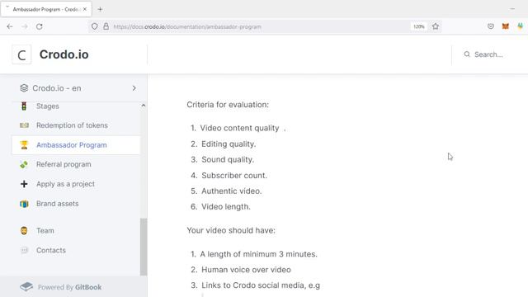Click 'Links to Crodo social media' item
This screenshot has height=297, width=528.
pyautogui.click(x=261, y=285)
